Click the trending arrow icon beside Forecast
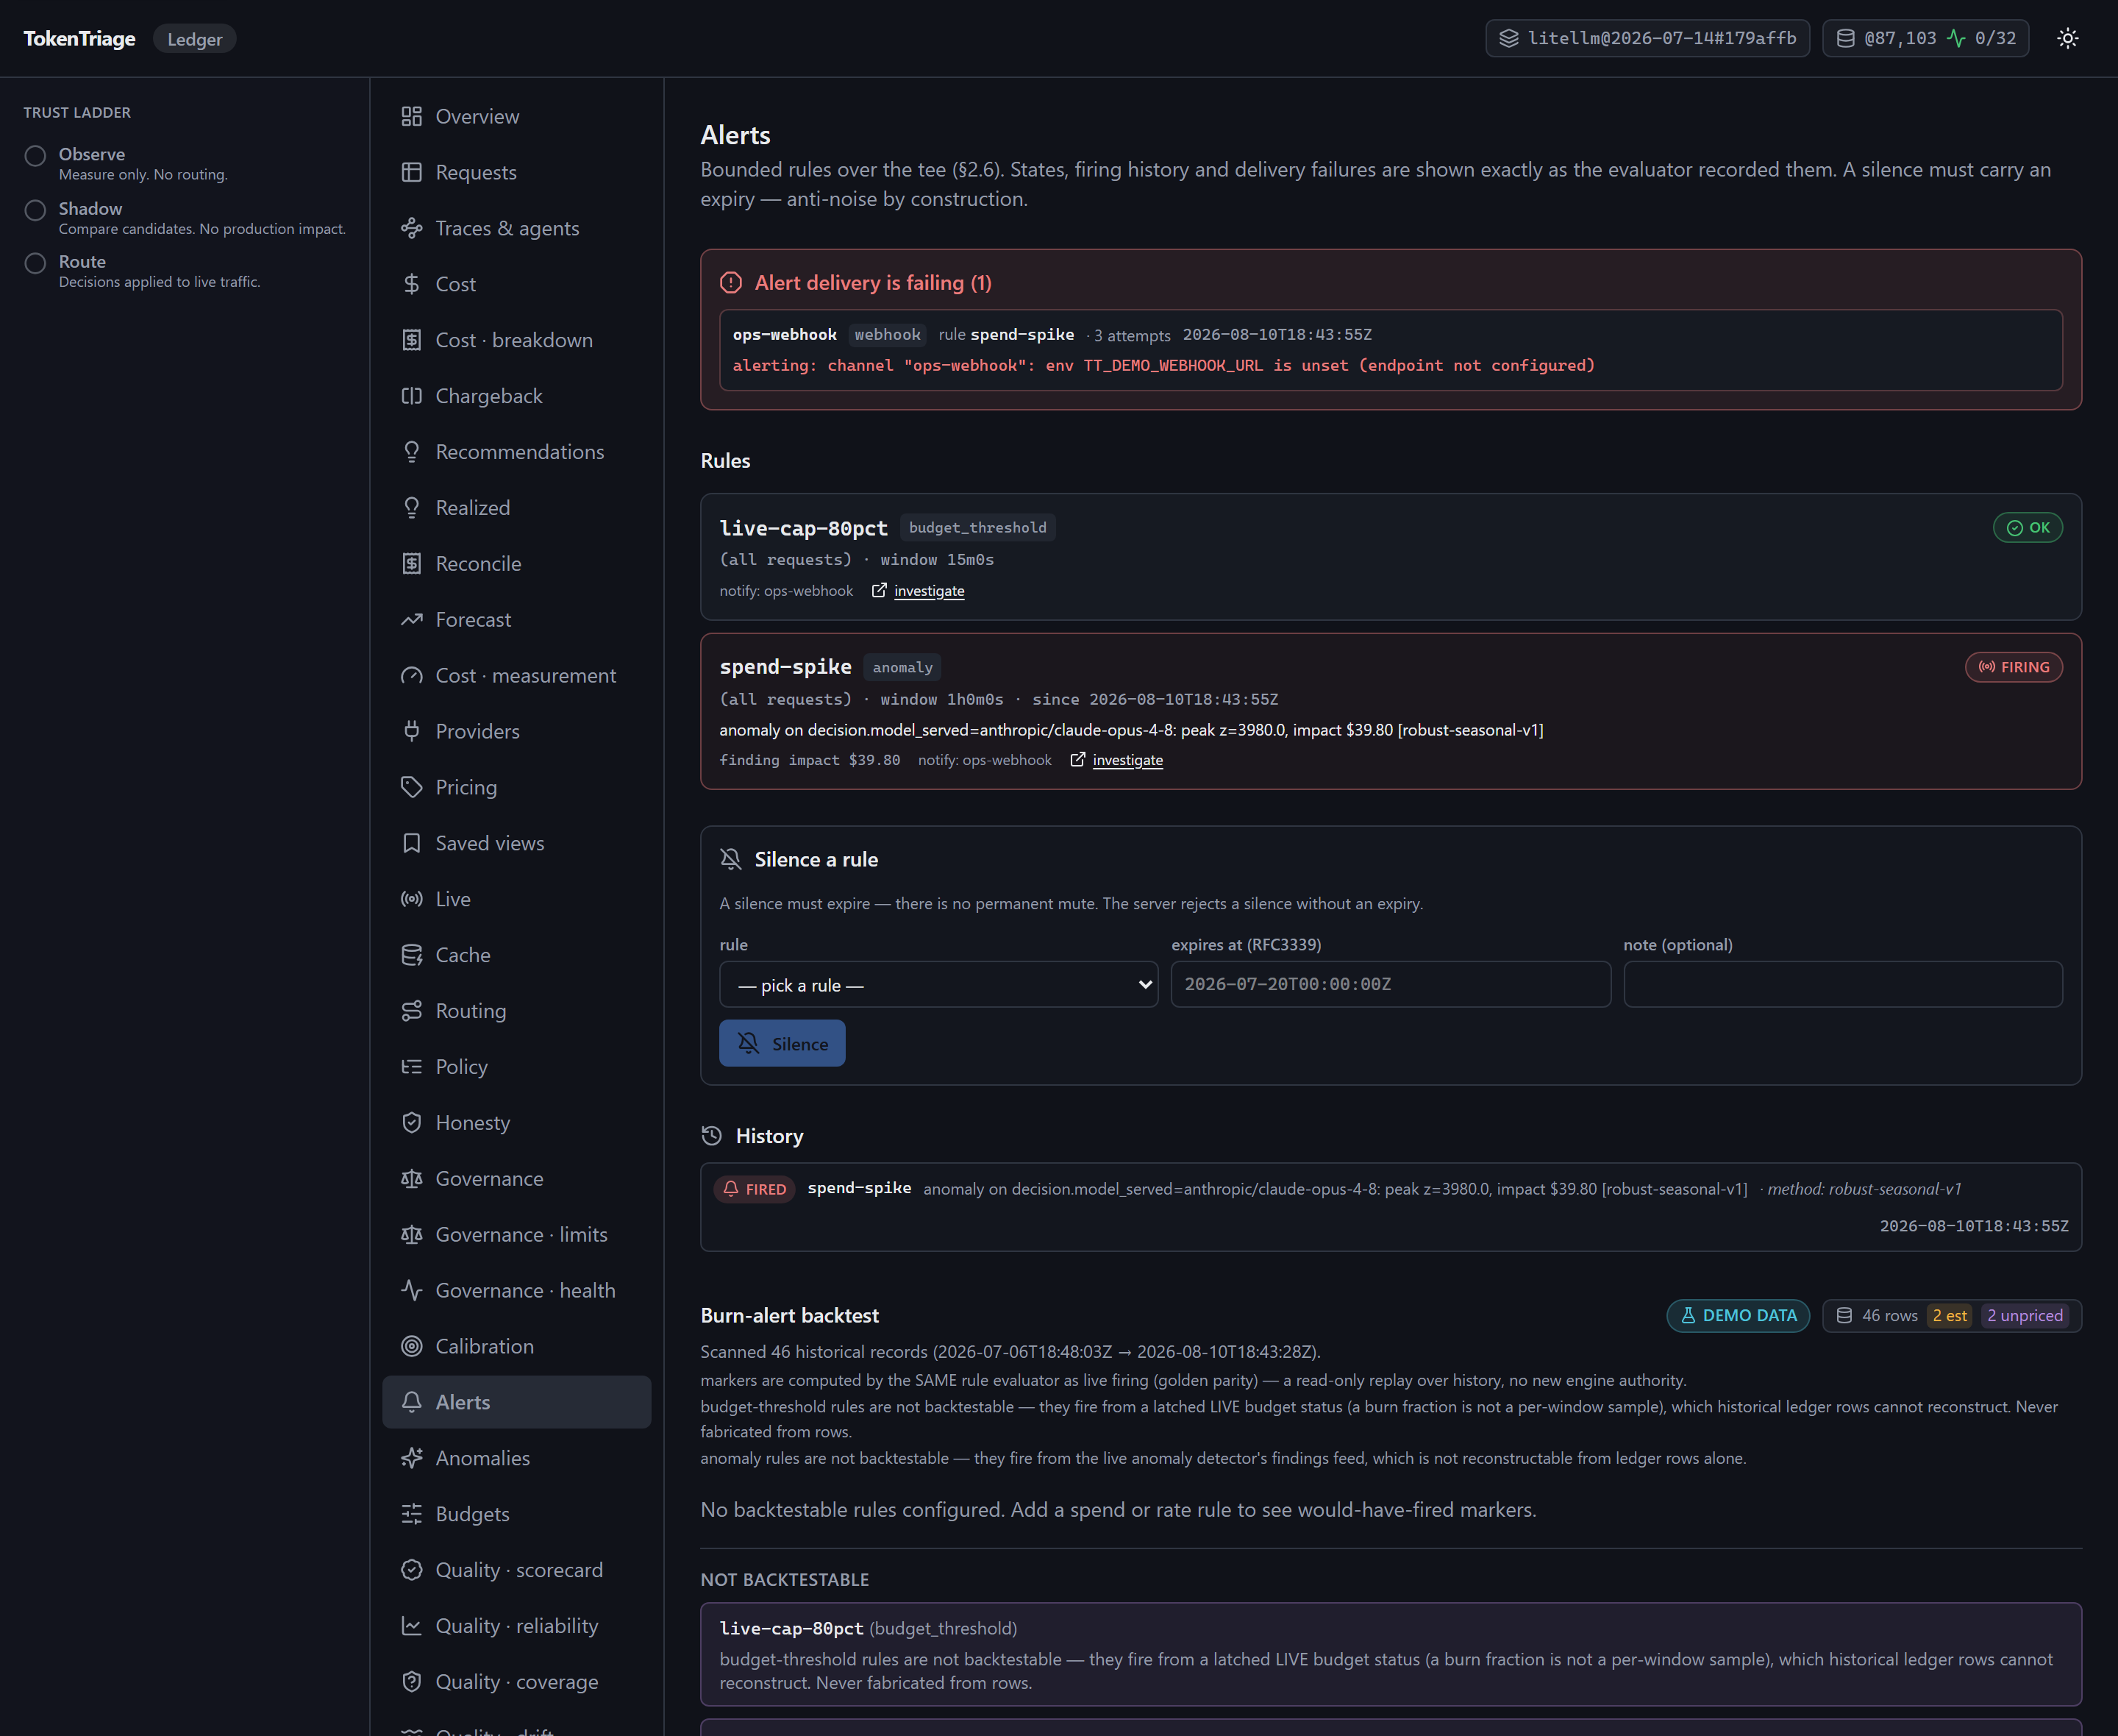Image resolution: width=2118 pixels, height=1736 pixels. (411, 620)
